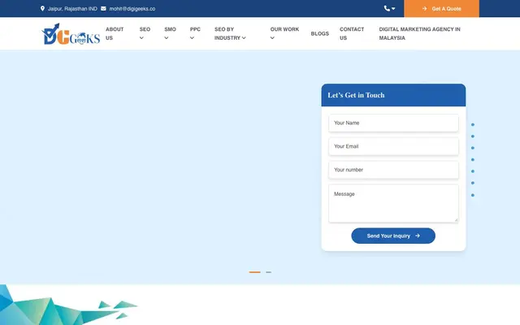Click the envelope email icon
This screenshot has height=325, width=520.
(103, 8)
